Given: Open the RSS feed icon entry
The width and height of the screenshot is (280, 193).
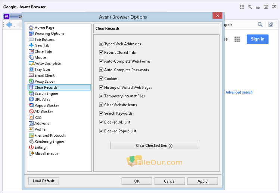Looking at the screenshot, I should tap(31, 117).
